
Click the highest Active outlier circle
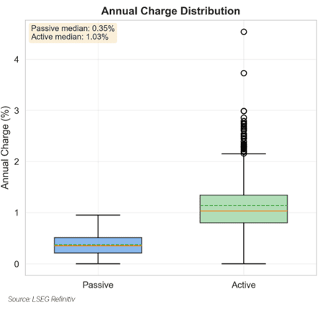[x=244, y=32]
